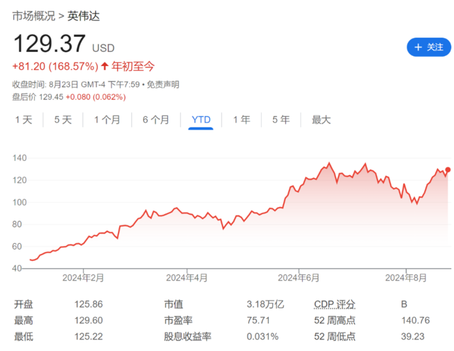Click the 收盘时间 8月23日 timestamp text
This screenshot has height=351, width=454.
click(x=76, y=84)
